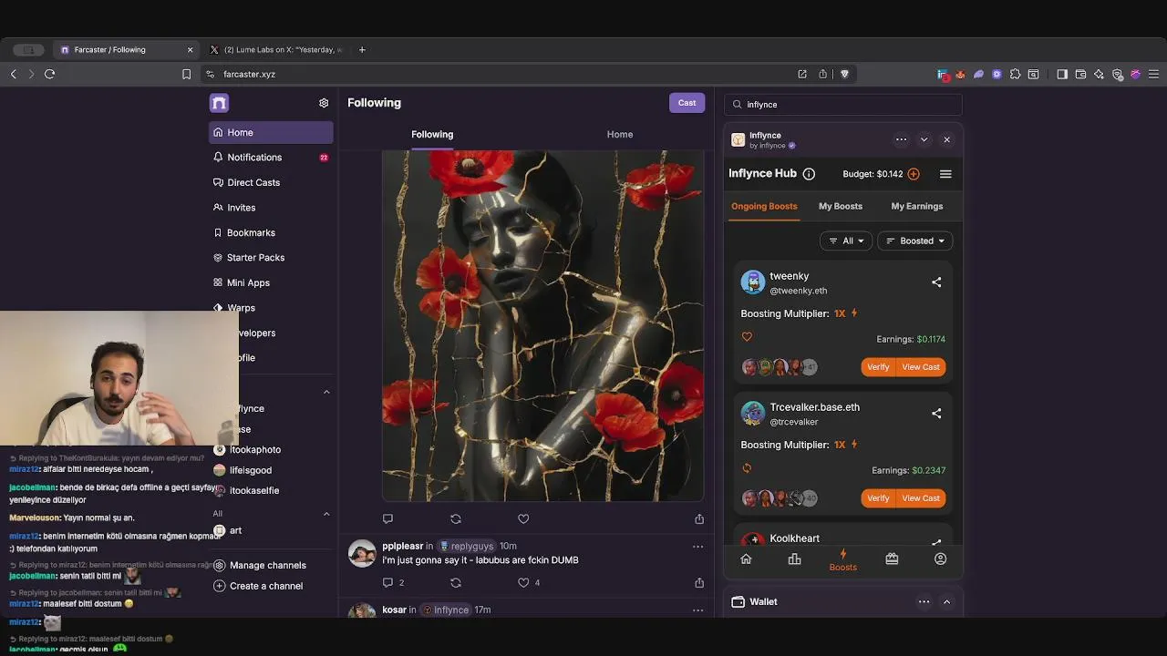Share the Trcevalker.base.eth boost card
This screenshot has width=1167, height=656.
[x=936, y=414]
